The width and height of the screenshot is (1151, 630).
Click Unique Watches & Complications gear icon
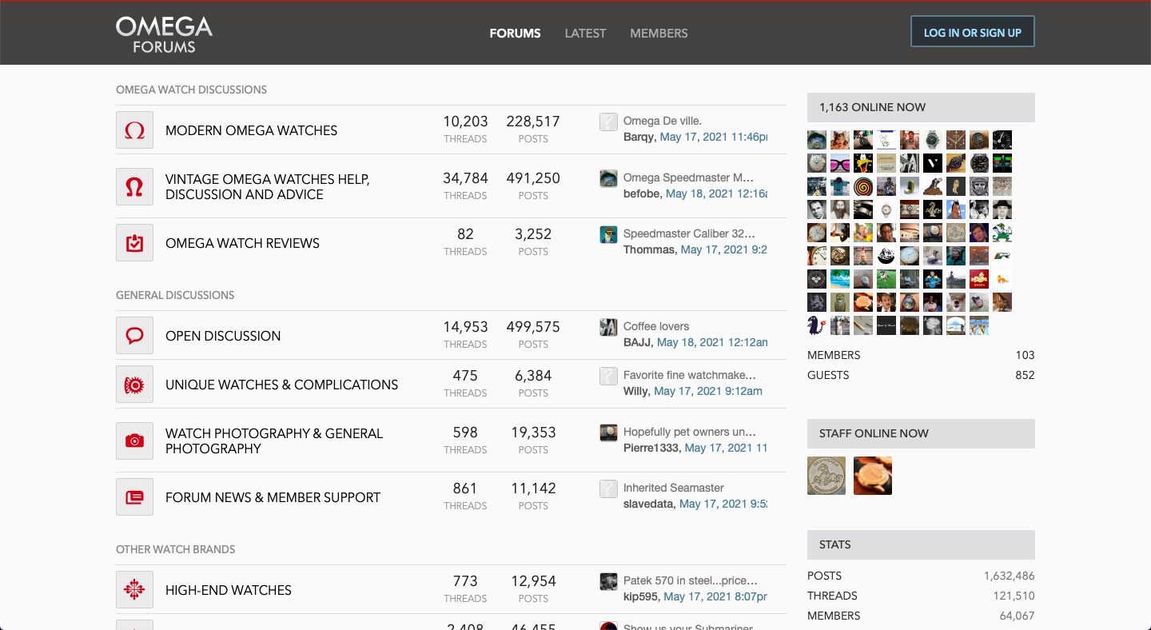134,385
